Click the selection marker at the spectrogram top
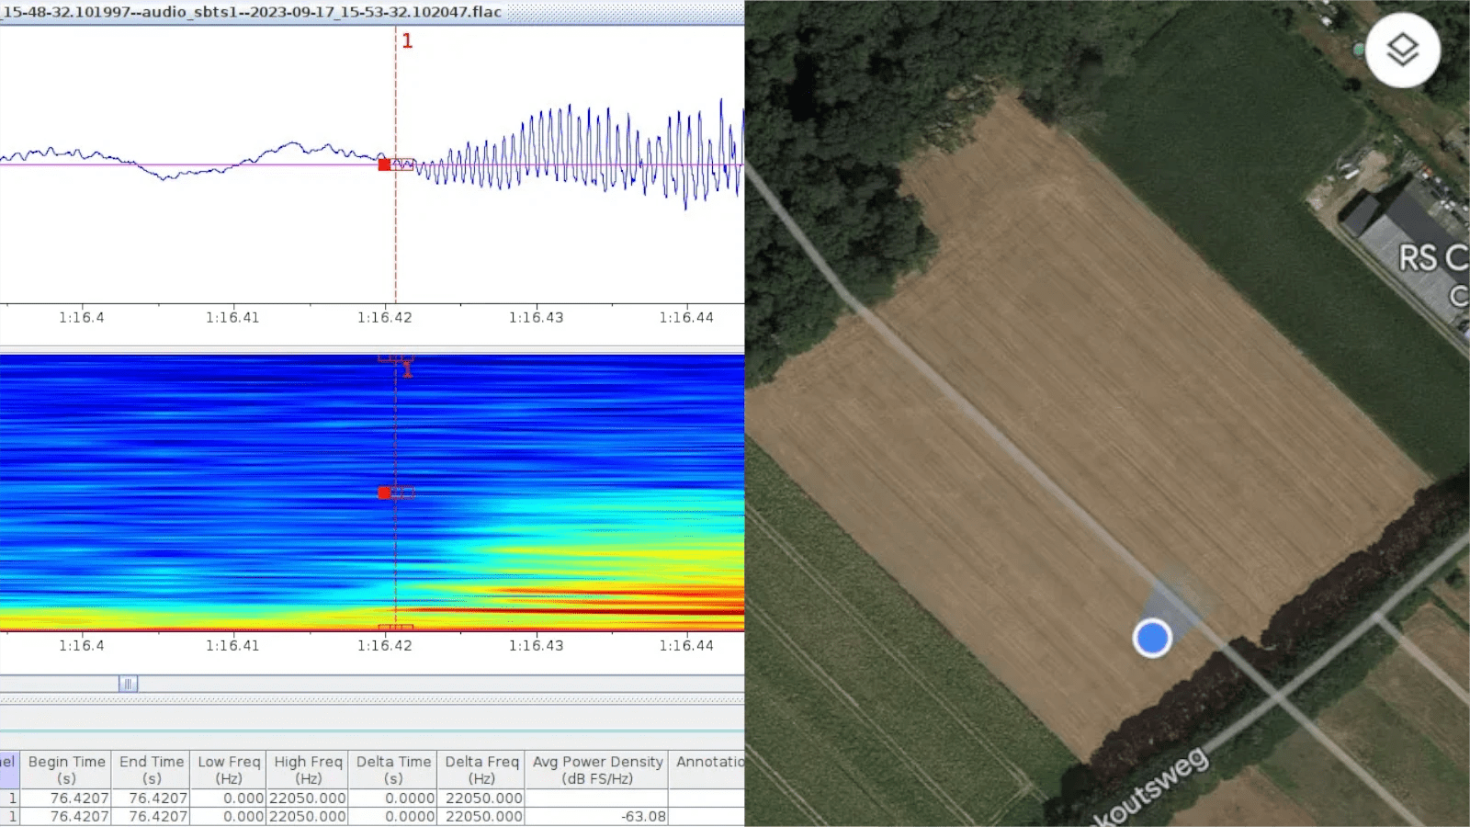 click(396, 359)
